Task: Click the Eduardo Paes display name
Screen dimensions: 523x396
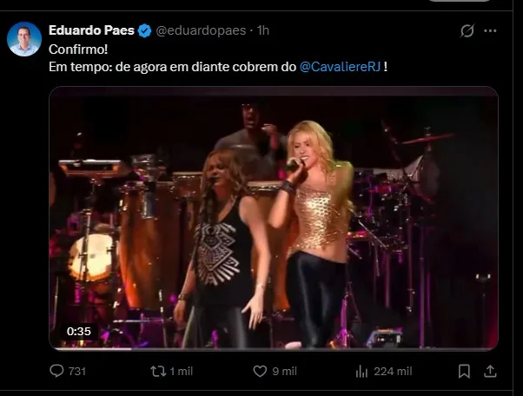Action: point(91,30)
